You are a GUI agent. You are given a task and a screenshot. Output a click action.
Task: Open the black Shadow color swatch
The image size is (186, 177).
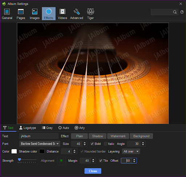42,151
